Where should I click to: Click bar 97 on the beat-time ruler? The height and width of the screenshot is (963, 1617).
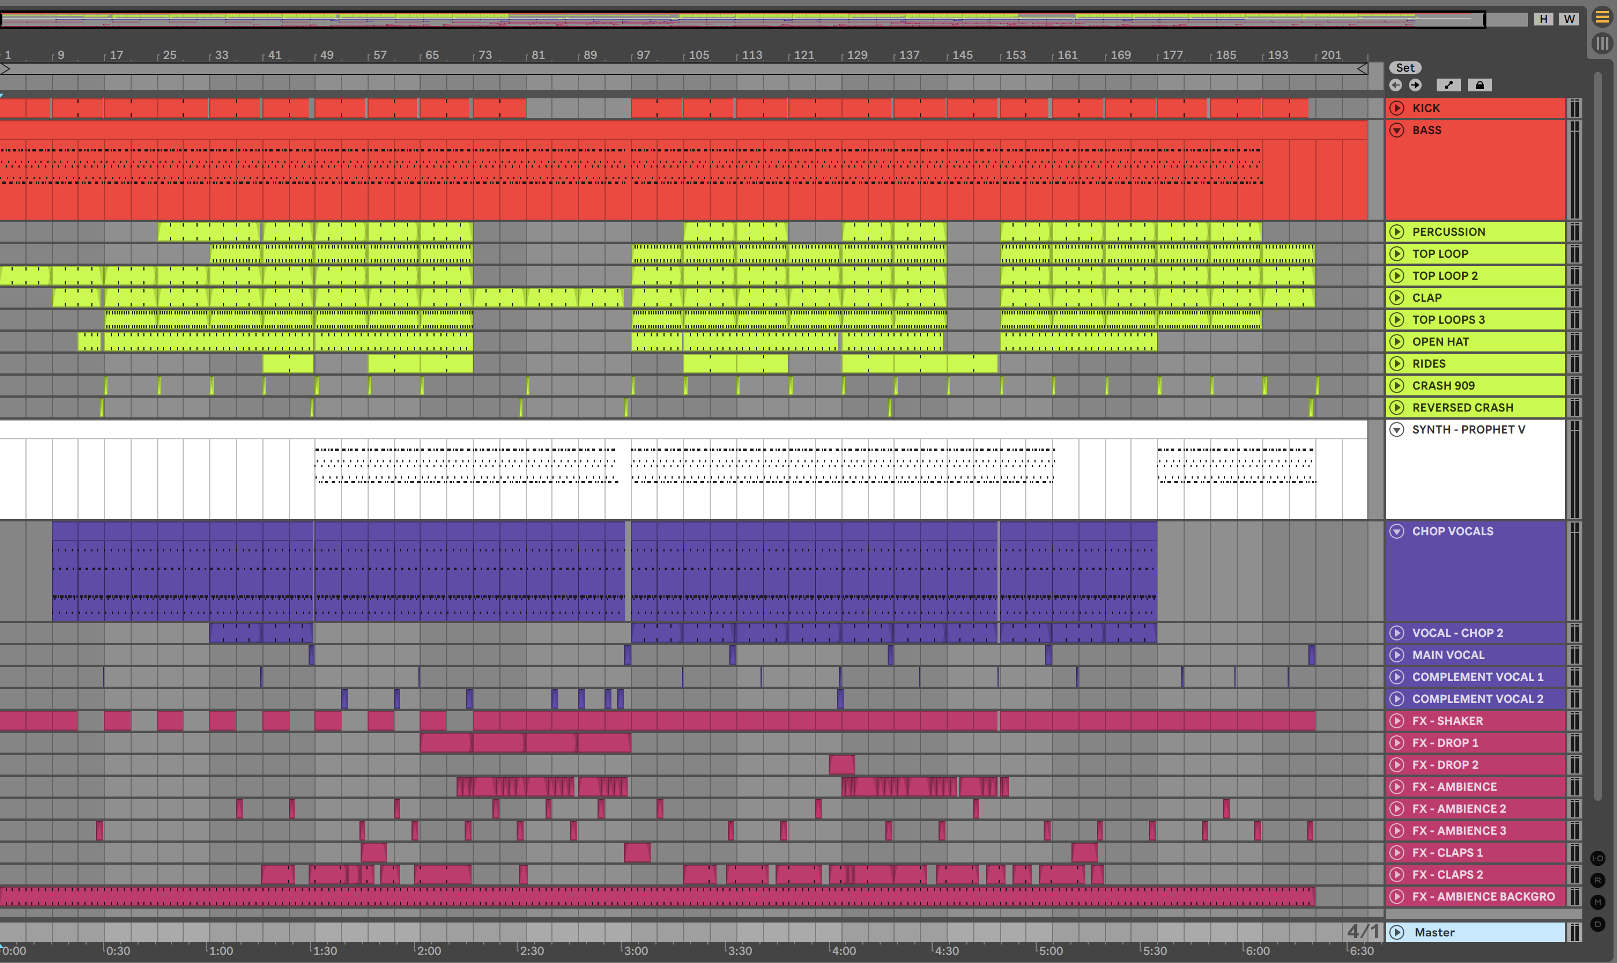(642, 55)
